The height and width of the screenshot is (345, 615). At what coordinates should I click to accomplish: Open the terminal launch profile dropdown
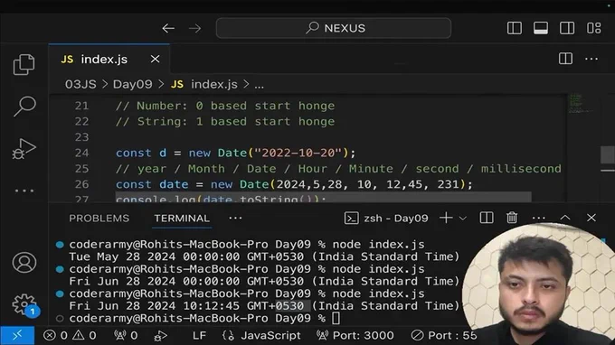click(x=463, y=219)
